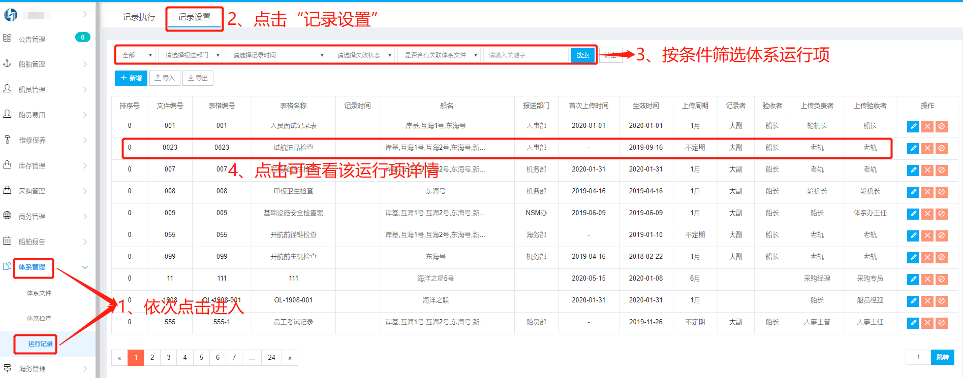Switch to the 记录执行 tab

point(139,17)
